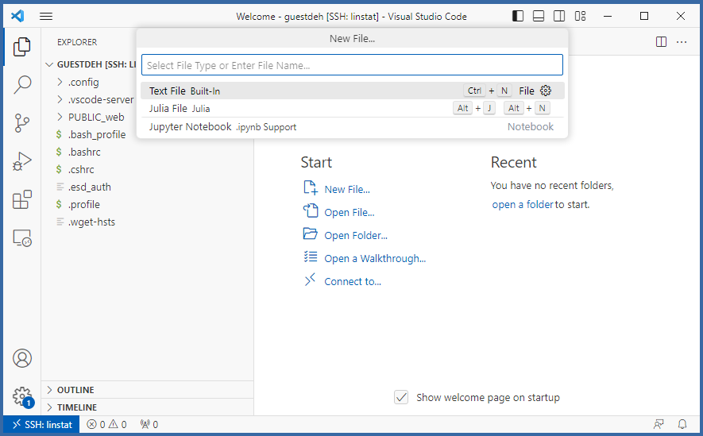This screenshot has height=436, width=703.
Task: Open the Search view in activity bar
Action: coord(22,85)
